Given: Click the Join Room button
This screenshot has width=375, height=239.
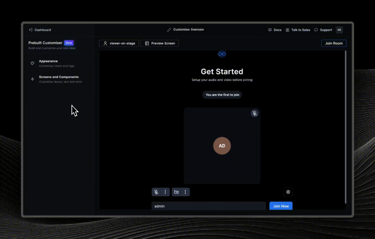Looking at the screenshot, I should coord(333,43).
